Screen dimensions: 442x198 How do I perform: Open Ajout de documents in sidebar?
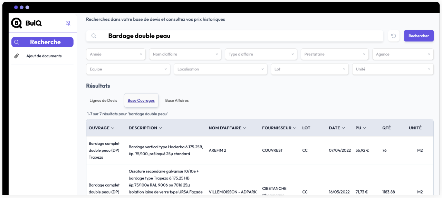click(x=42, y=56)
